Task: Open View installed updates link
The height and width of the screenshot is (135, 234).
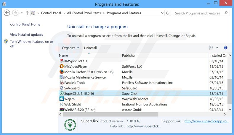Action: point(26,35)
